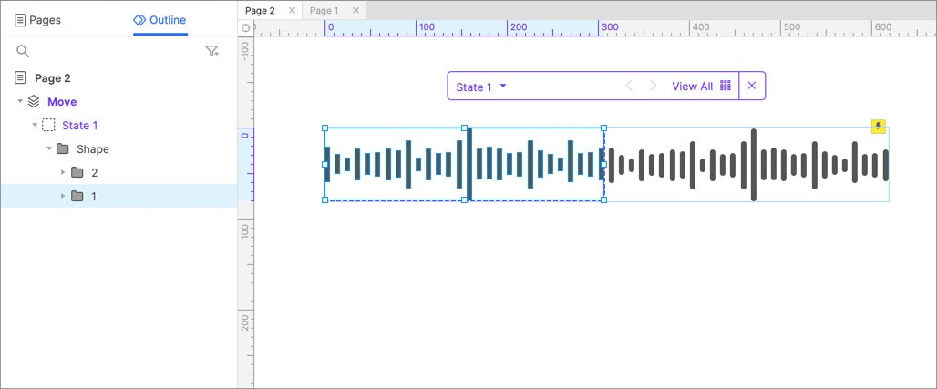Switch to the Page 1 document tab

(x=324, y=11)
